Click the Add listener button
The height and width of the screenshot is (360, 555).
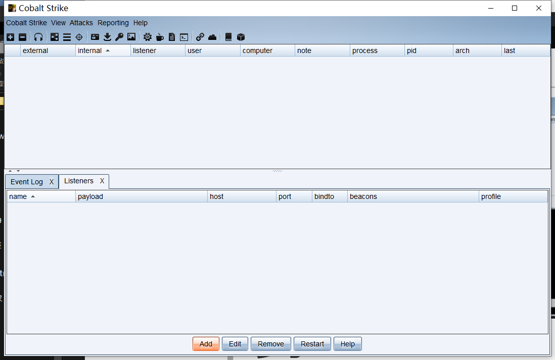[206, 344]
